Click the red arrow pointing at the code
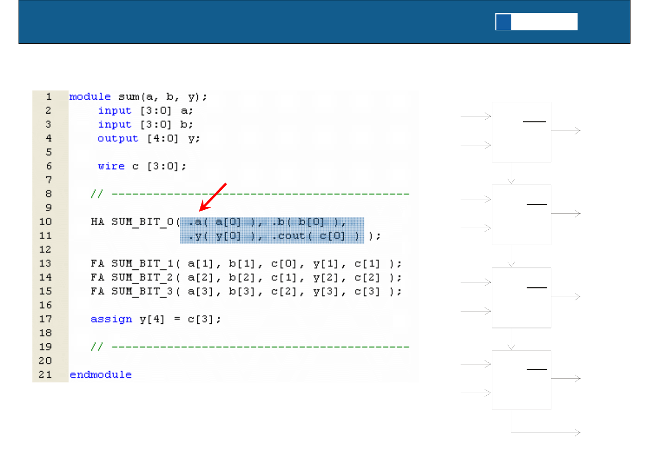The width and height of the screenshot is (649, 459). [213, 196]
